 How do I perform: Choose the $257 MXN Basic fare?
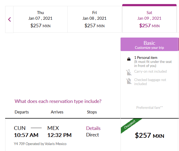point(150,136)
